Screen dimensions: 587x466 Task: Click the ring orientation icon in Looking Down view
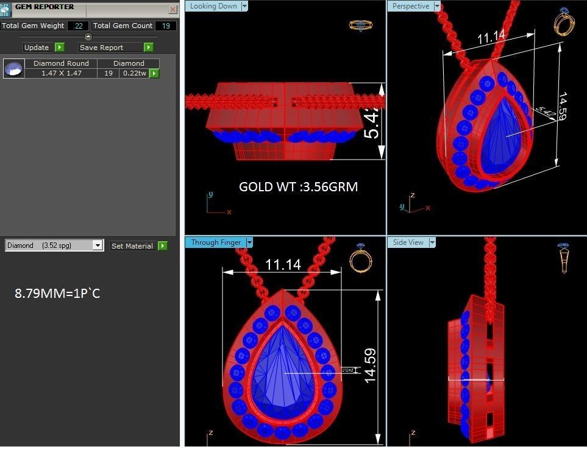tap(361, 26)
